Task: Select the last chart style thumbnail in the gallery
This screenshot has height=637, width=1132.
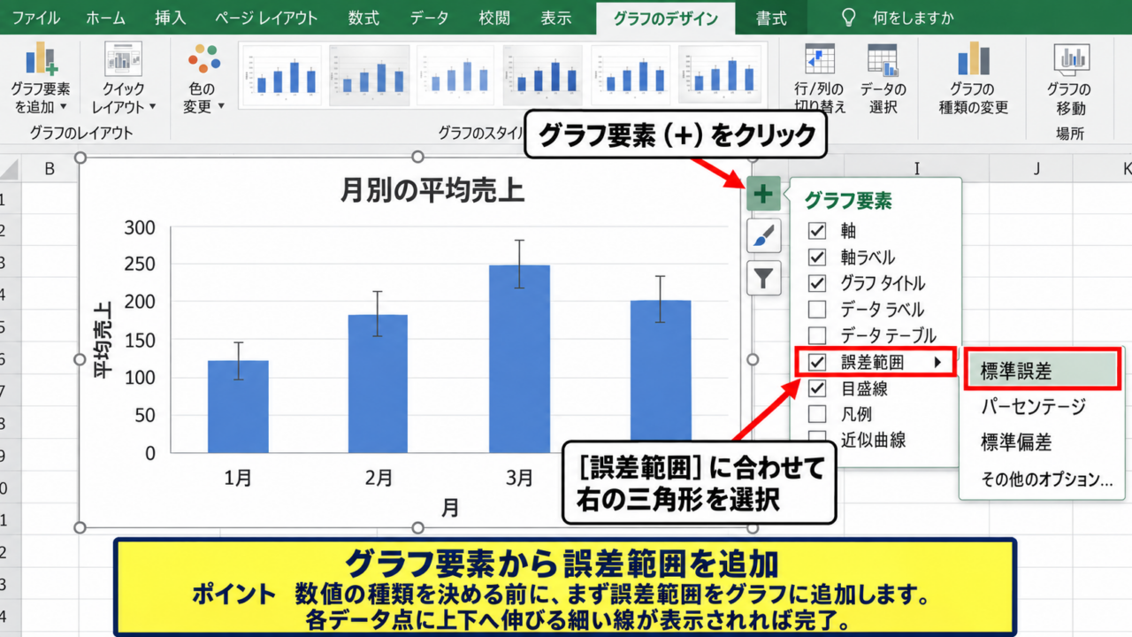Action: pyautogui.click(x=720, y=76)
